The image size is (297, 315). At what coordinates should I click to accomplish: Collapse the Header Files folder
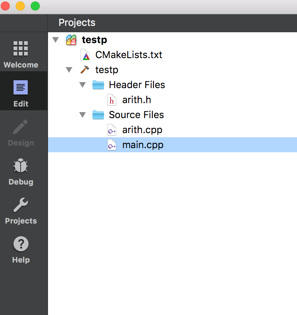(82, 85)
